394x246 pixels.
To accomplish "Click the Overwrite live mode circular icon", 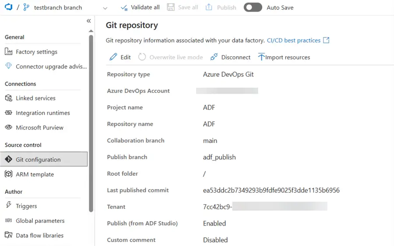I will point(142,57).
